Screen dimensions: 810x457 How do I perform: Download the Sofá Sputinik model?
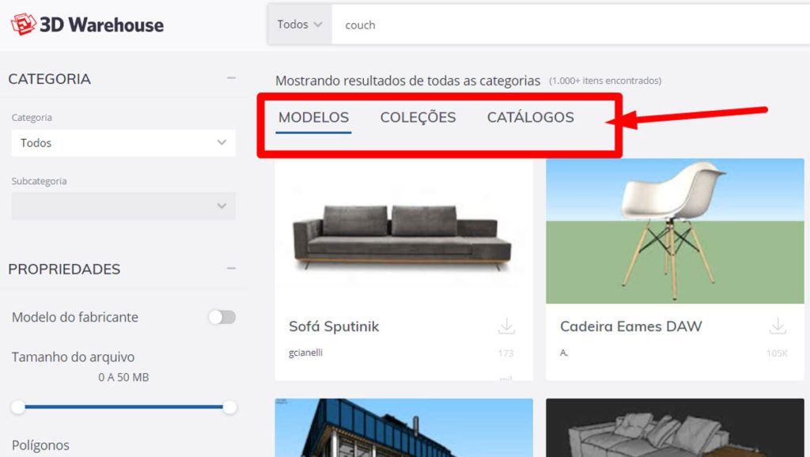click(507, 327)
